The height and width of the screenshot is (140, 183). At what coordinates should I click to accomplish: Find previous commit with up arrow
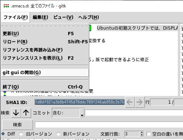[x=26, y=113]
